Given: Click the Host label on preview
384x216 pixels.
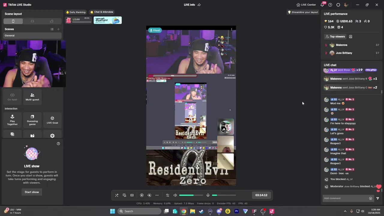Looking at the screenshot, I should 155,30.
